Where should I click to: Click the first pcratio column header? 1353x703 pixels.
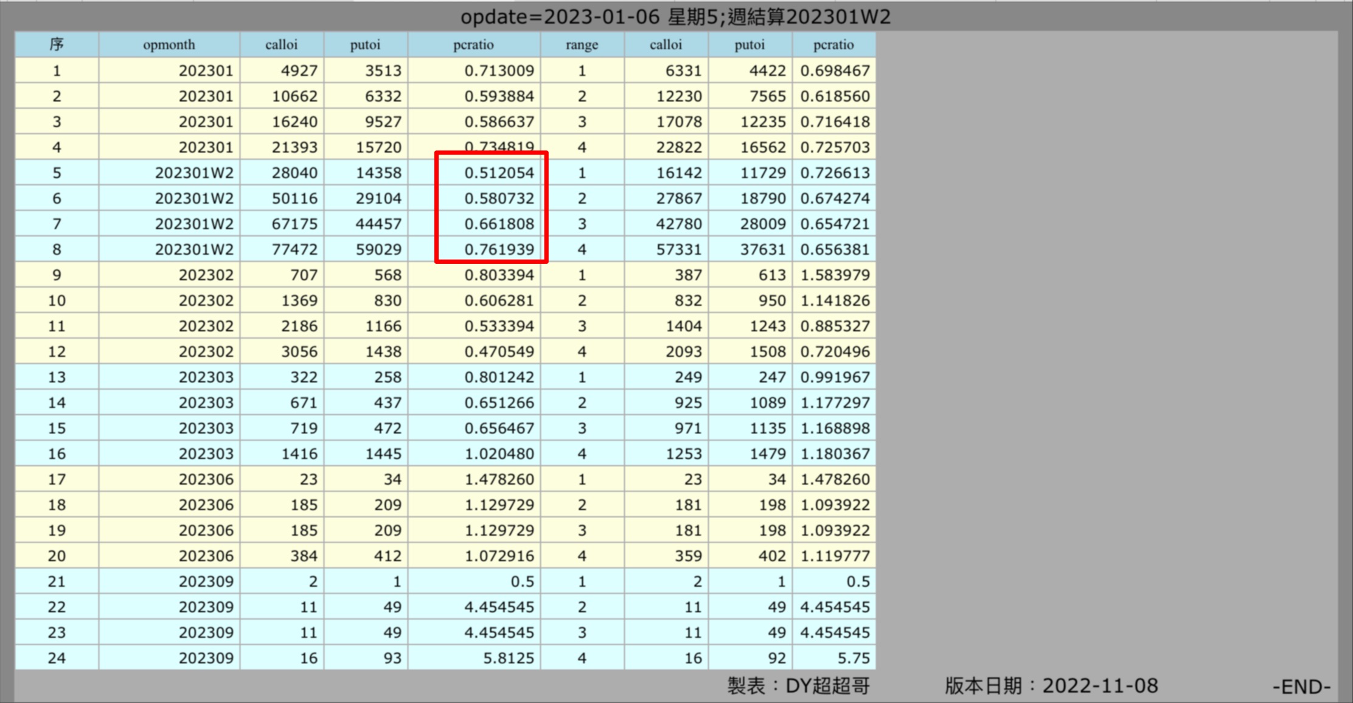pos(473,45)
